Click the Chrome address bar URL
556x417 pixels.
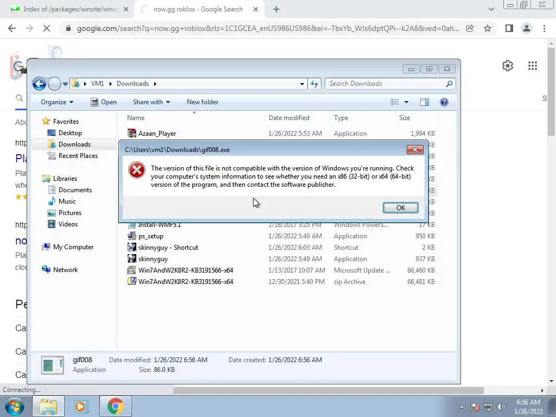[x=268, y=28]
